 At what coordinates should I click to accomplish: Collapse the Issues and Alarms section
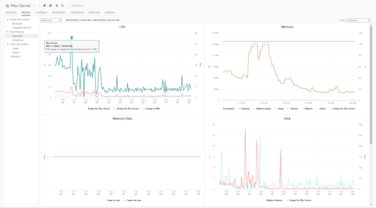(x=8, y=20)
